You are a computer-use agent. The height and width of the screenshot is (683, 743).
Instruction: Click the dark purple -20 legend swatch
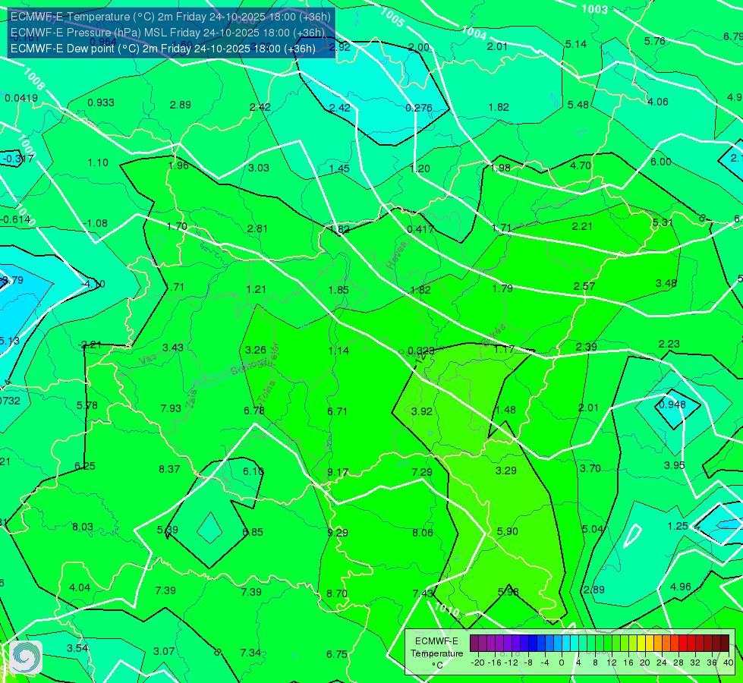pyautogui.click(x=474, y=644)
